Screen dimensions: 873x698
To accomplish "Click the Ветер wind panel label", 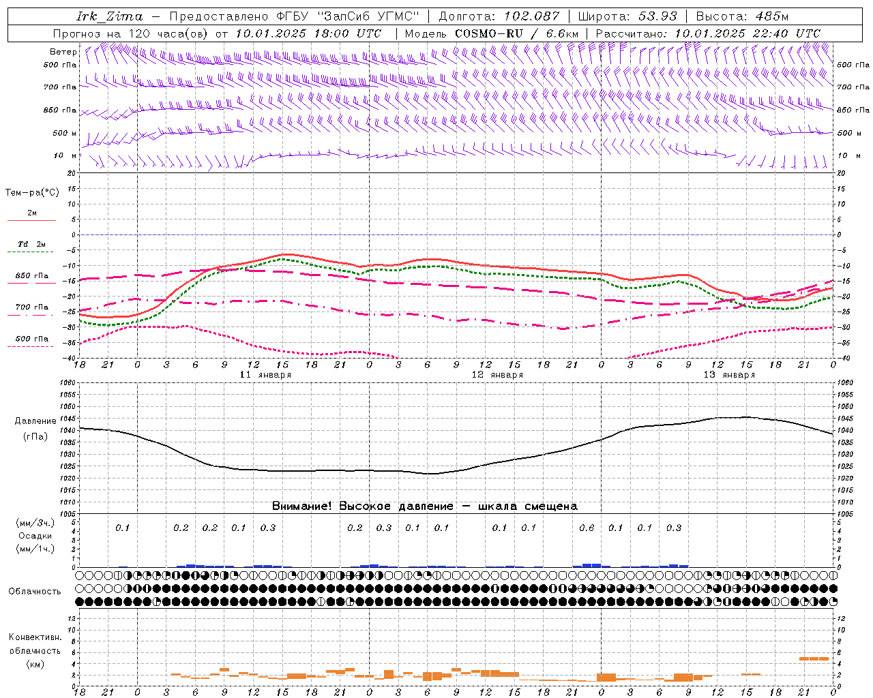I will pyautogui.click(x=63, y=52).
